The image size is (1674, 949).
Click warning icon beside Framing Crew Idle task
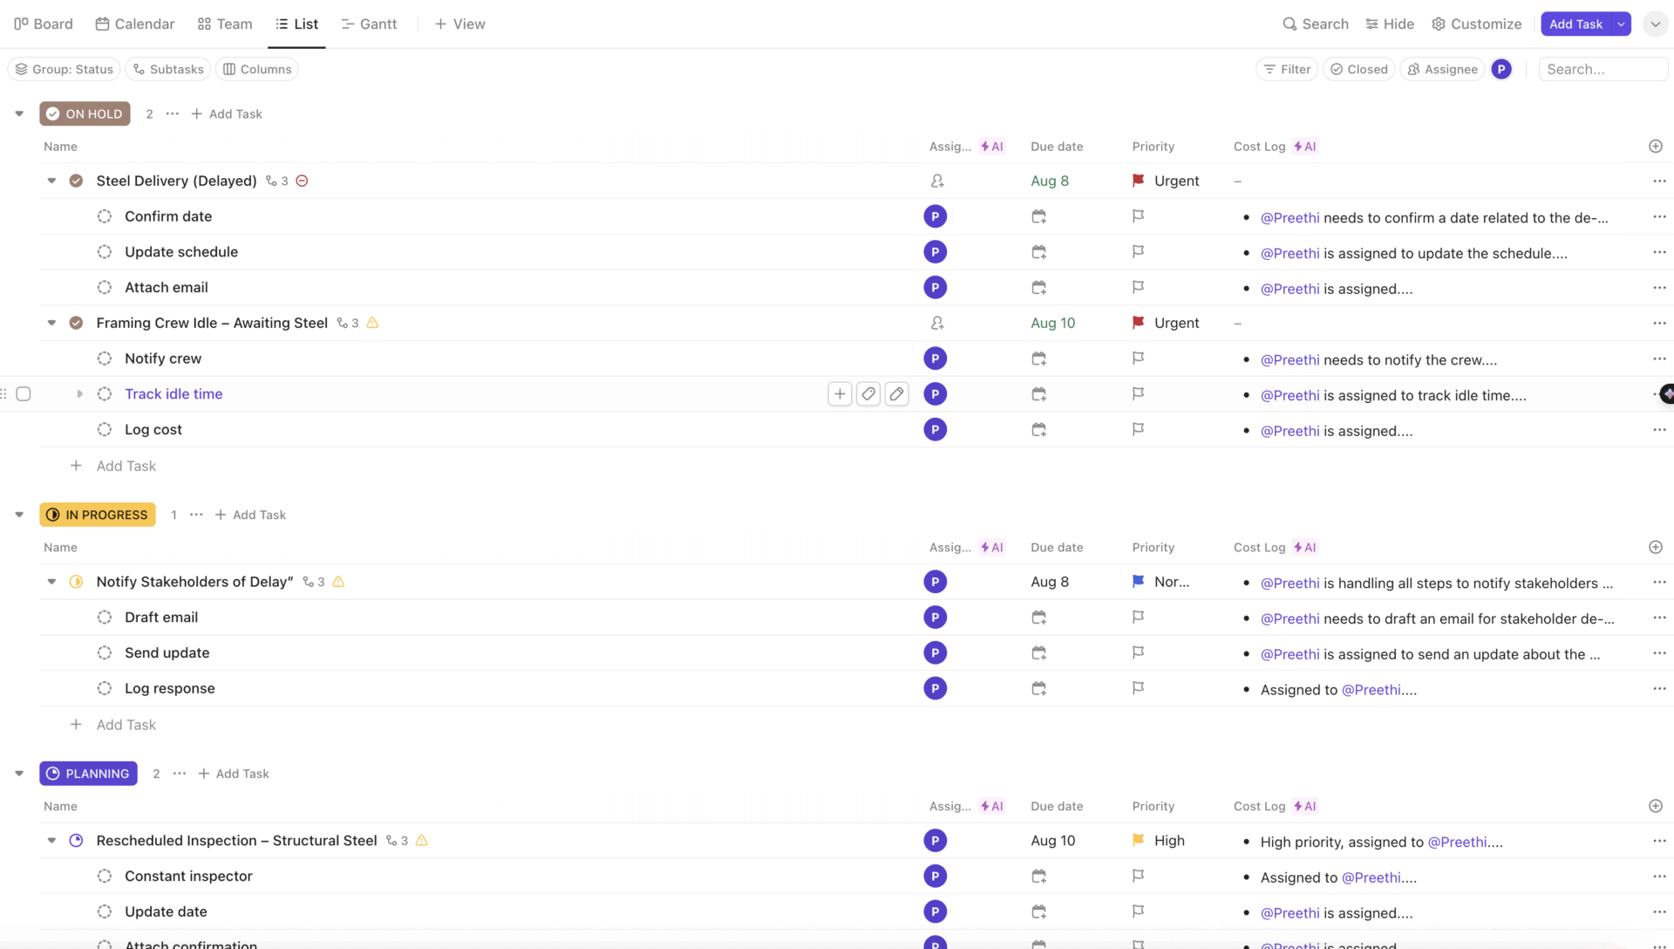point(372,323)
